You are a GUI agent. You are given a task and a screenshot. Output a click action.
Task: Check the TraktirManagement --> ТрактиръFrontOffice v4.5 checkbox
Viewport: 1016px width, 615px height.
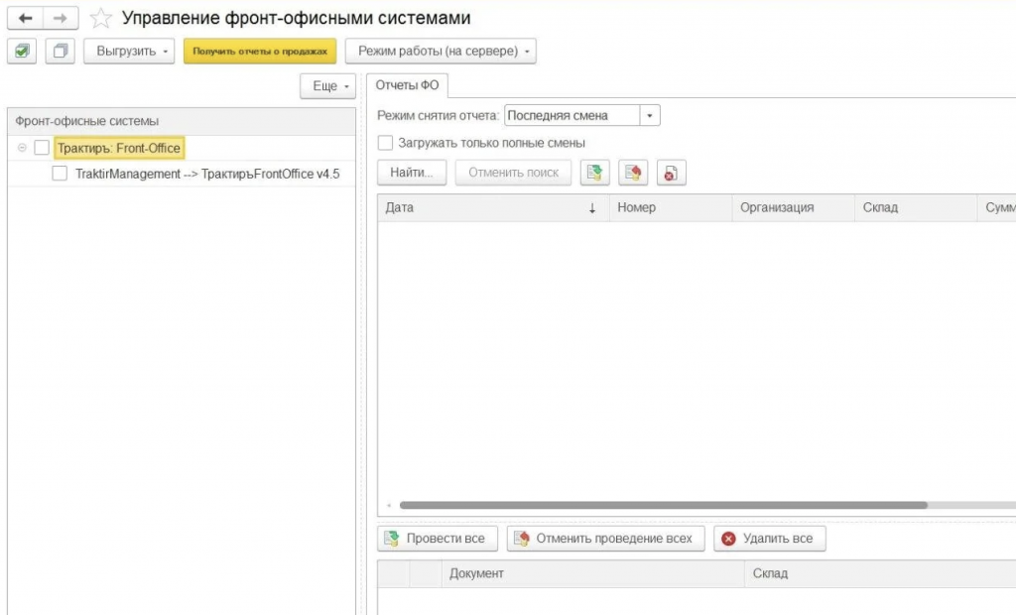60,174
